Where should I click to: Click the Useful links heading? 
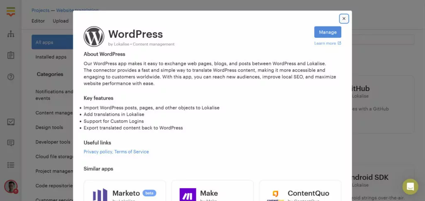(x=97, y=143)
